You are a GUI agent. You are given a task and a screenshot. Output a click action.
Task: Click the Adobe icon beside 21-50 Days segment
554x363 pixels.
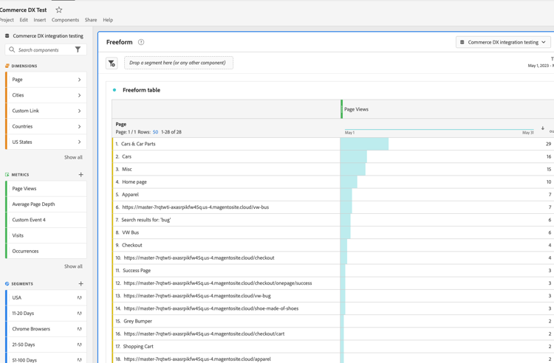[x=80, y=345]
